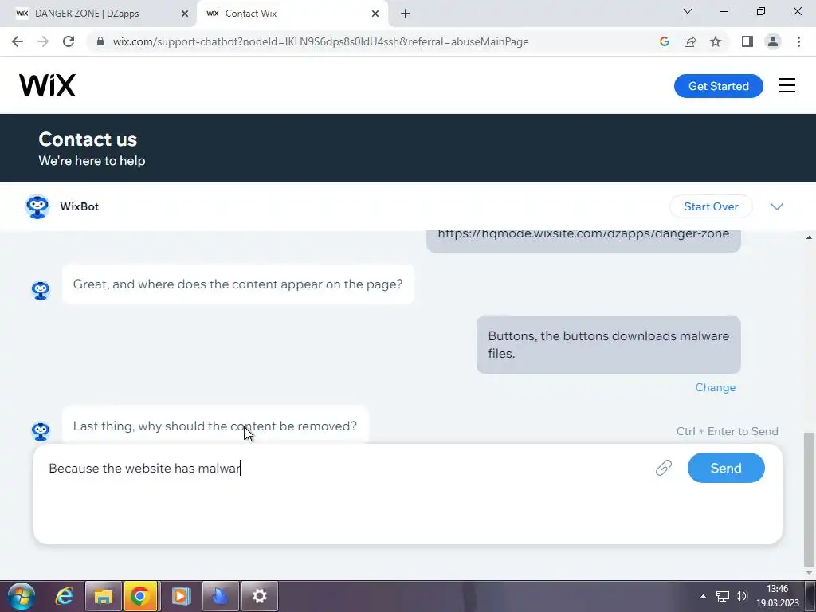The width and height of the screenshot is (816, 612).
Task: Open the Wix hamburger menu
Action: 787,85
